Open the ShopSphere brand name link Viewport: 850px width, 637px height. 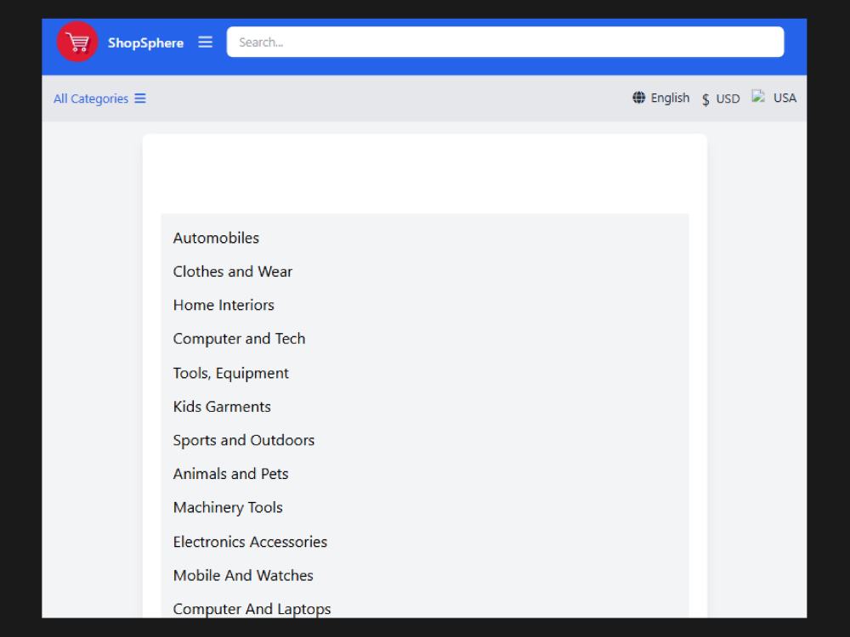(145, 42)
